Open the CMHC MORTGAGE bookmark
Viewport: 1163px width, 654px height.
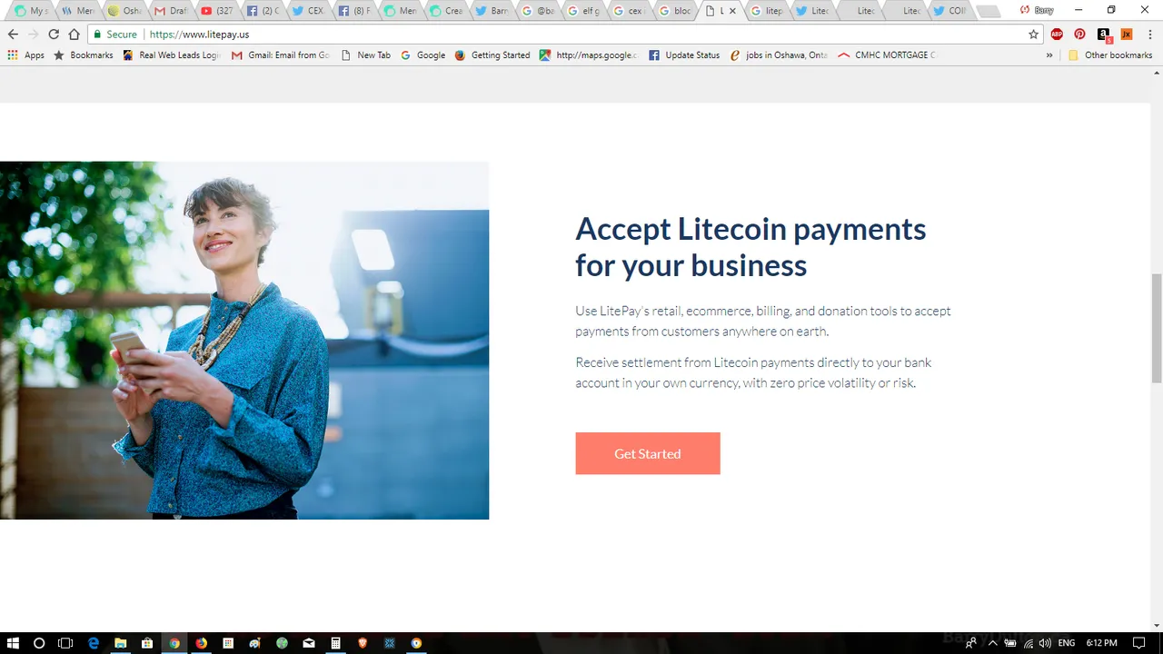click(886, 55)
